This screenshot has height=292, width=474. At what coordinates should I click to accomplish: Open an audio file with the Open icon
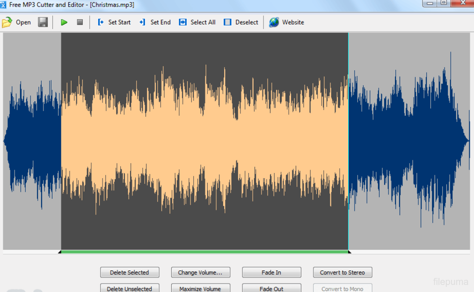(7, 22)
